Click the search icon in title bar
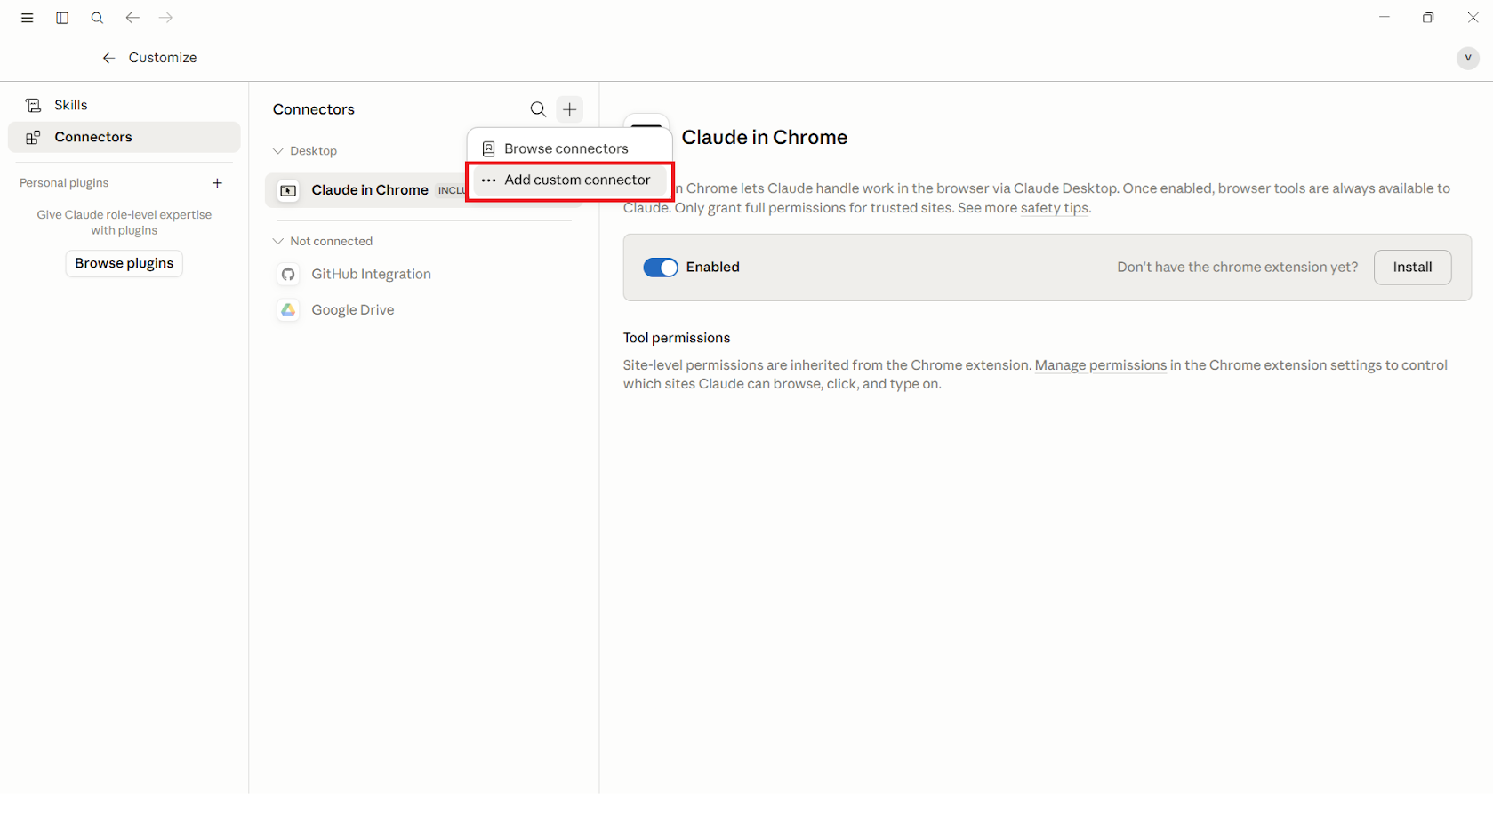1493x816 pixels. (x=97, y=18)
